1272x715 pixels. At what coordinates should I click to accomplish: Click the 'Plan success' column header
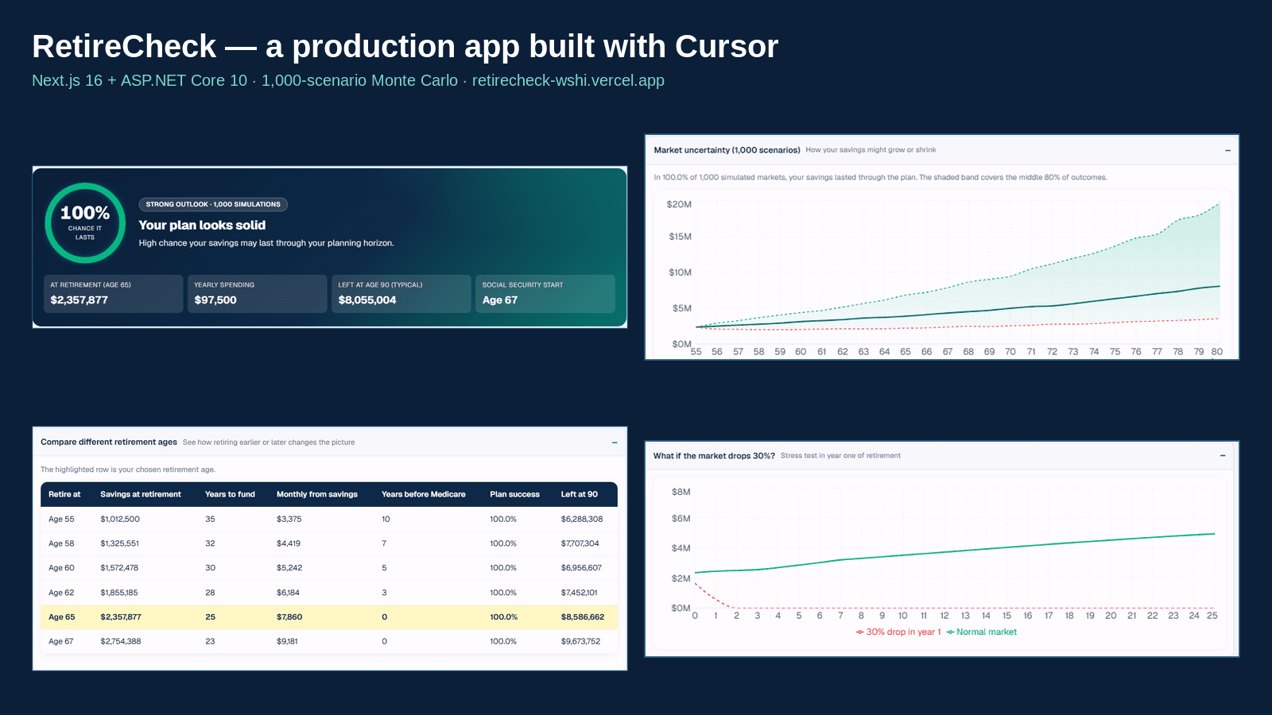[x=514, y=494]
